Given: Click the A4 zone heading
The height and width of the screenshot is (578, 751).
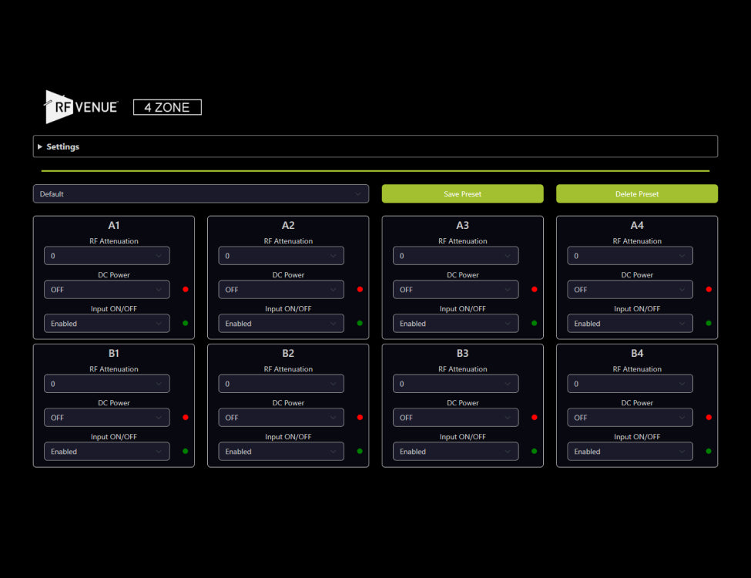Looking at the screenshot, I should [636, 225].
